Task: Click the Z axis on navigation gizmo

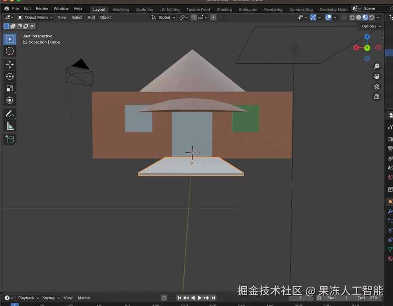Action: 367,37
